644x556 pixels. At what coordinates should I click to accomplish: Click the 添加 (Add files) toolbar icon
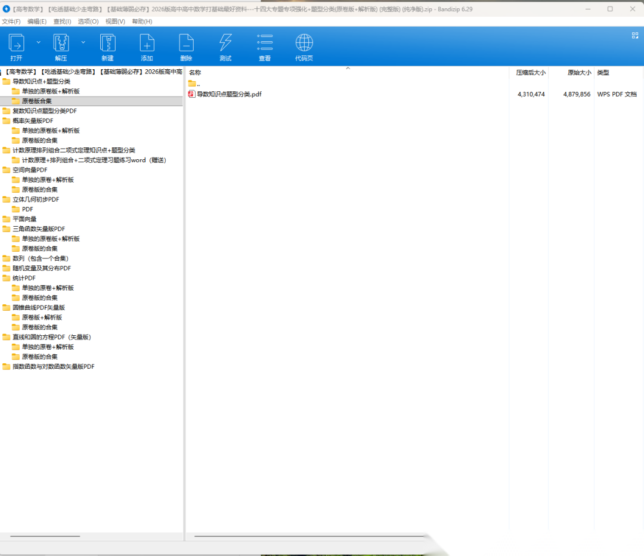pyautogui.click(x=147, y=44)
